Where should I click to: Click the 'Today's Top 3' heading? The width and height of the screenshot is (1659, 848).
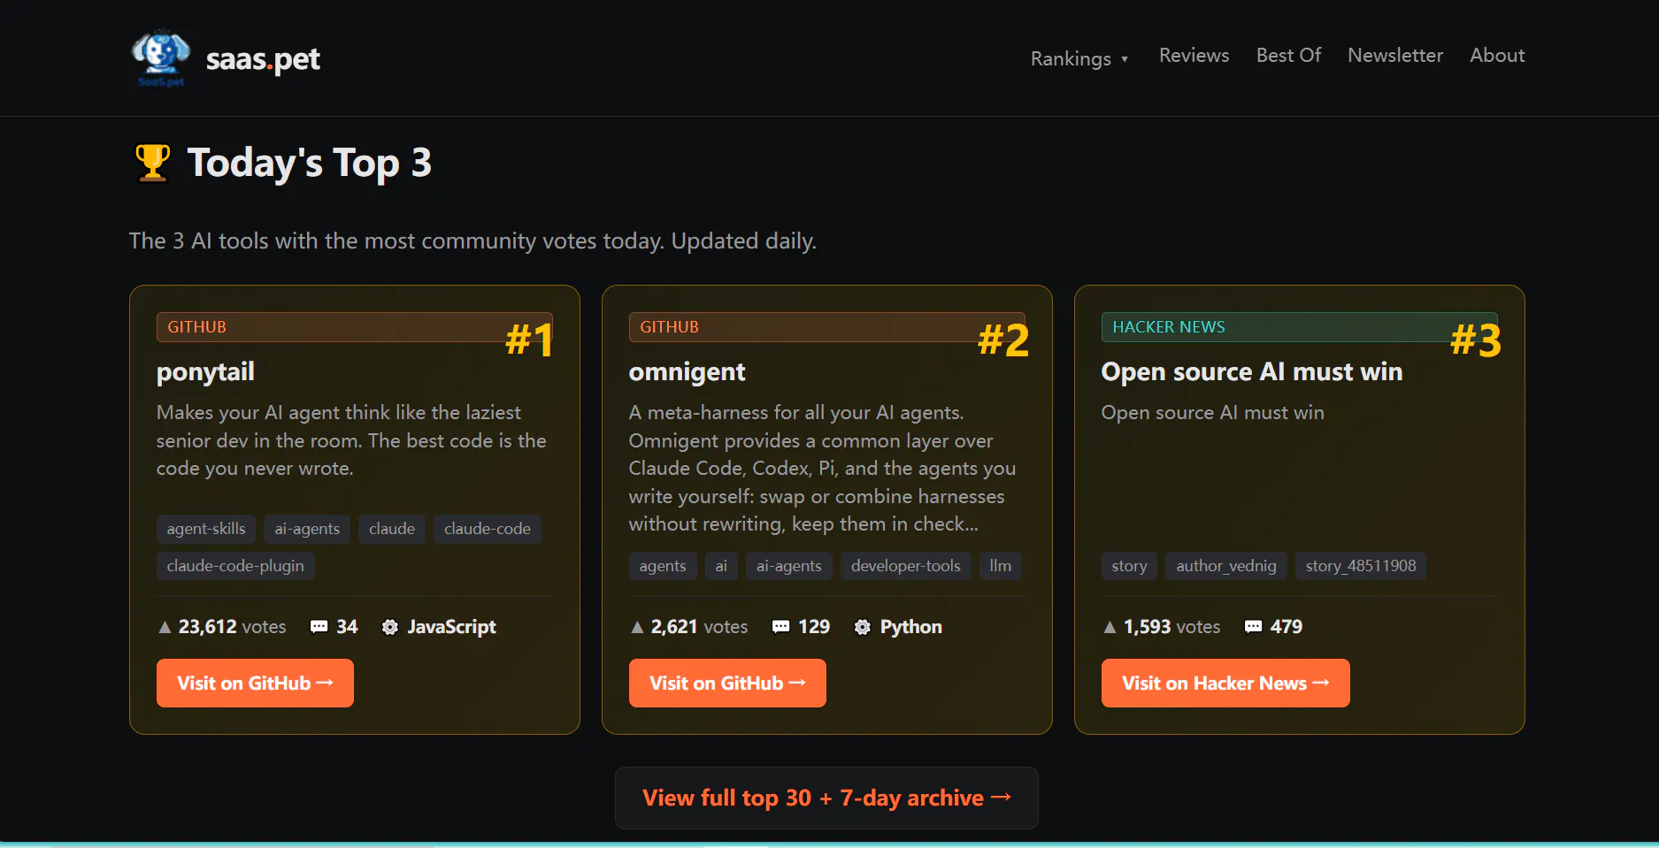tap(310, 163)
